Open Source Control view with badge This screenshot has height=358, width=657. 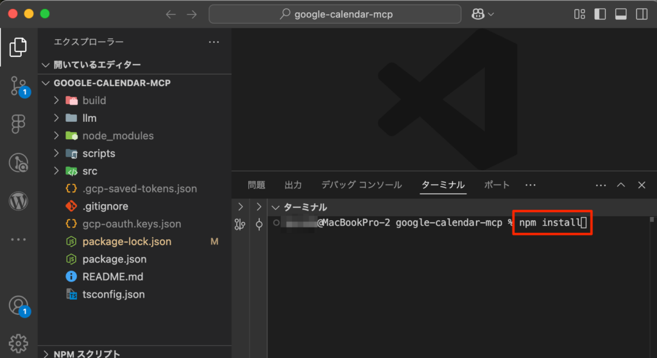[x=19, y=86]
